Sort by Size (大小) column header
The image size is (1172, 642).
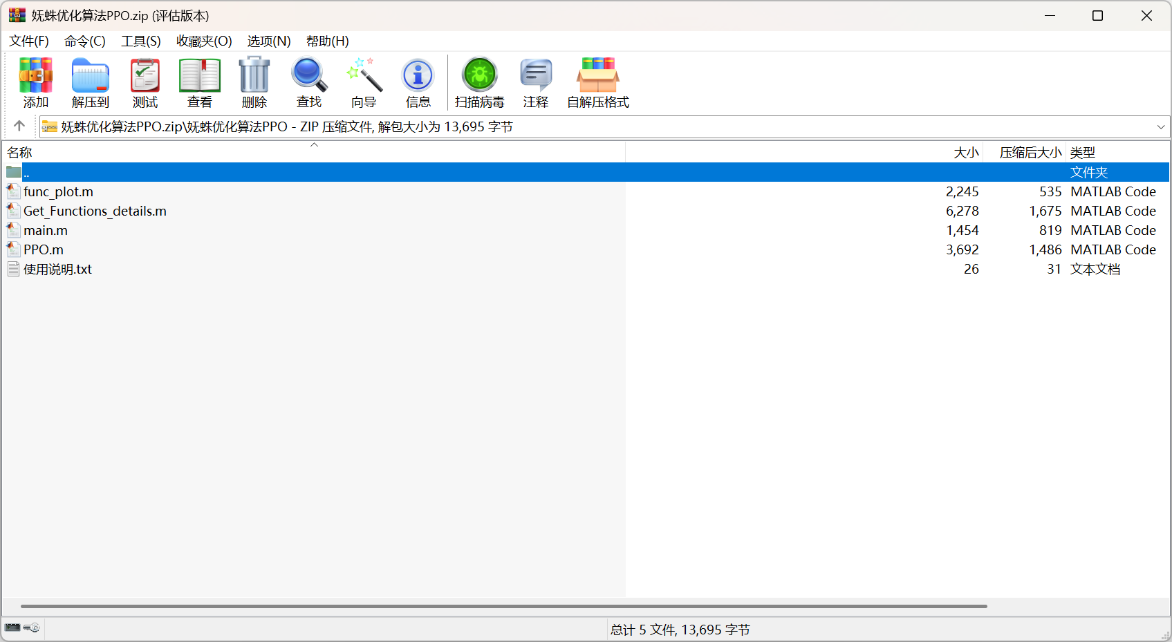click(965, 153)
